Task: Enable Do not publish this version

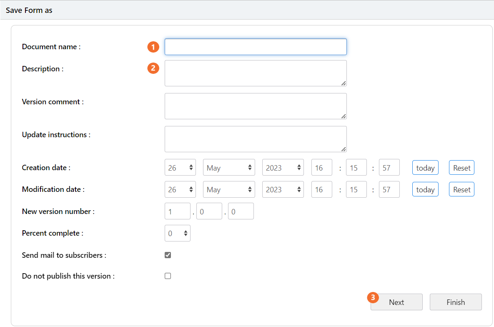Action: pyautogui.click(x=168, y=276)
